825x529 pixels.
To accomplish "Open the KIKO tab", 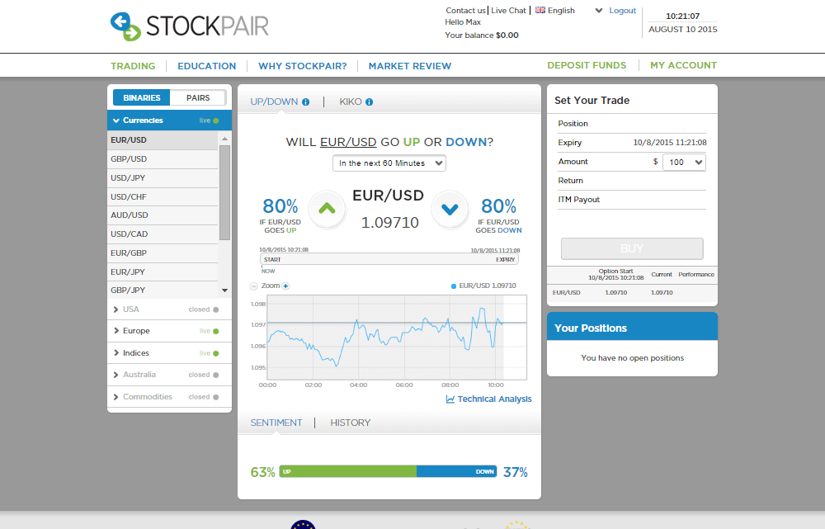I will click(x=351, y=102).
